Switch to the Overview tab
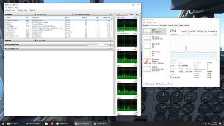224x126 pixels. pos(8,11)
